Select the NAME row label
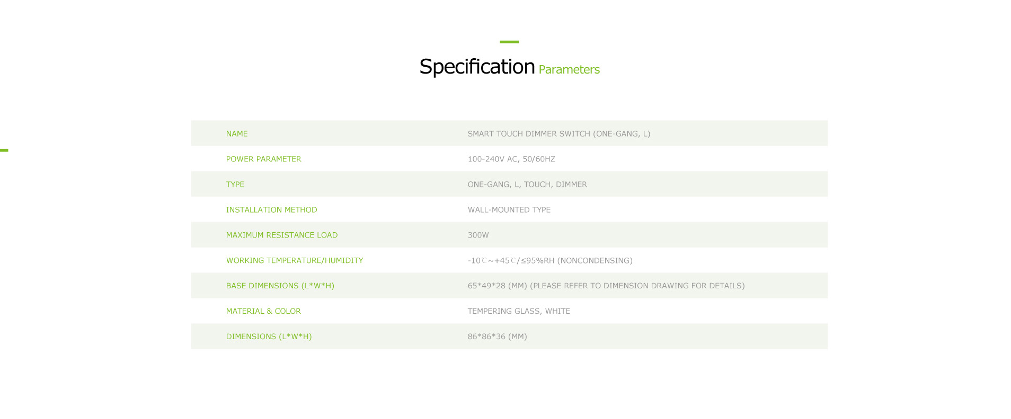 (x=237, y=134)
